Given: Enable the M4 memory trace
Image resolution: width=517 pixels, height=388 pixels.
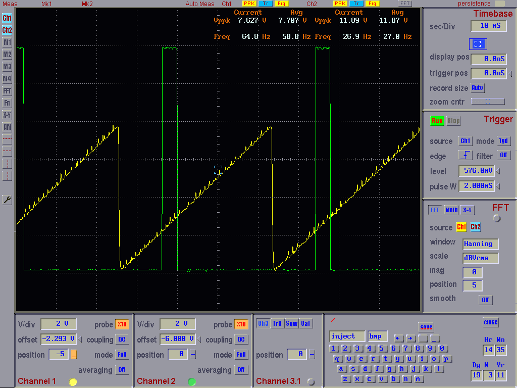Looking at the screenshot, I should [x=7, y=79].
